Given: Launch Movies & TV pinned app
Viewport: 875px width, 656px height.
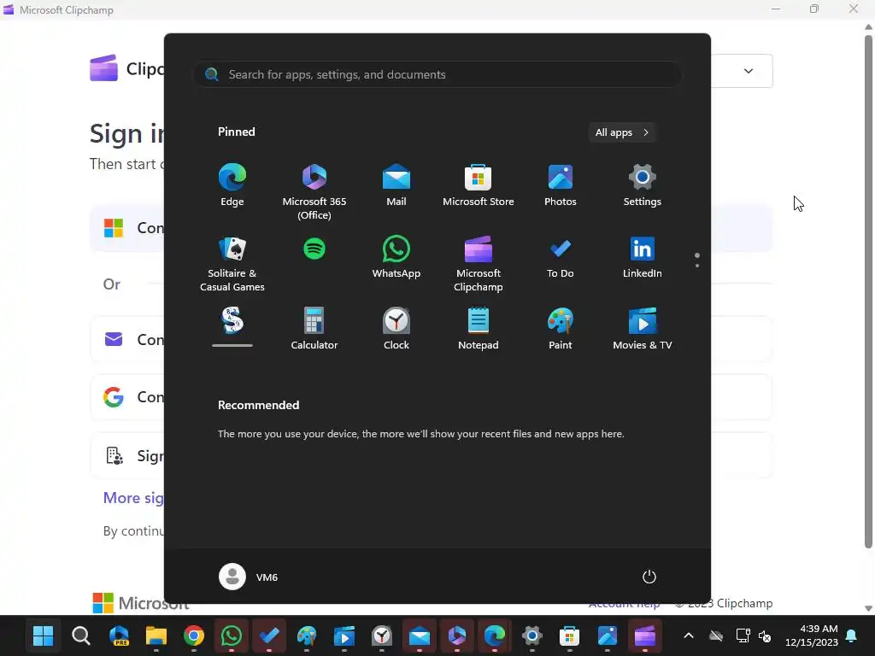Looking at the screenshot, I should point(643,329).
